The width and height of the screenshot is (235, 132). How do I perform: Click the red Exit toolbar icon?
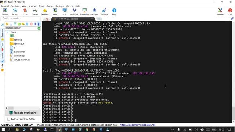tap(230, 12)
